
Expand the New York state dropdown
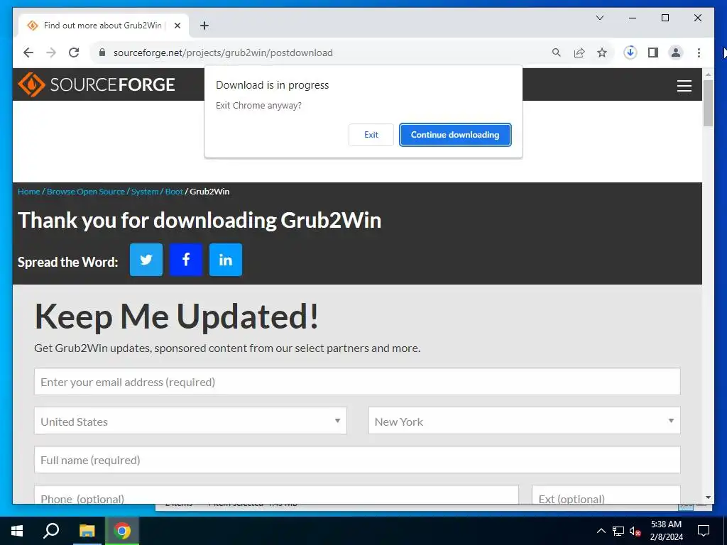coord(525,421)
